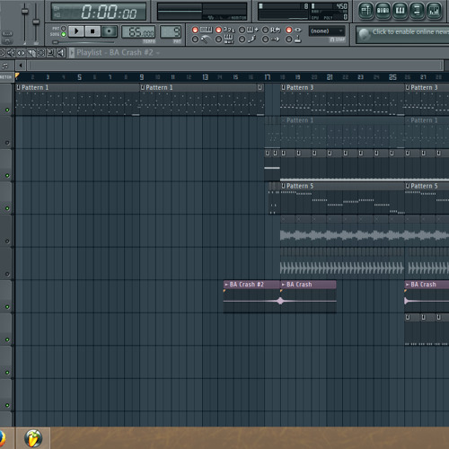Arm recording with the record button
This screenshot has height=449, width=449.
click(109, 31)
